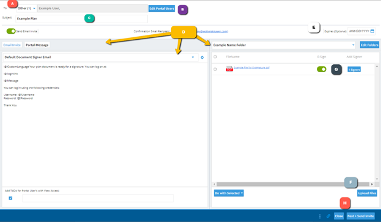Open the calendar picker for Expires date
This screenshot has width=381, height=222.
pos(372,31)
